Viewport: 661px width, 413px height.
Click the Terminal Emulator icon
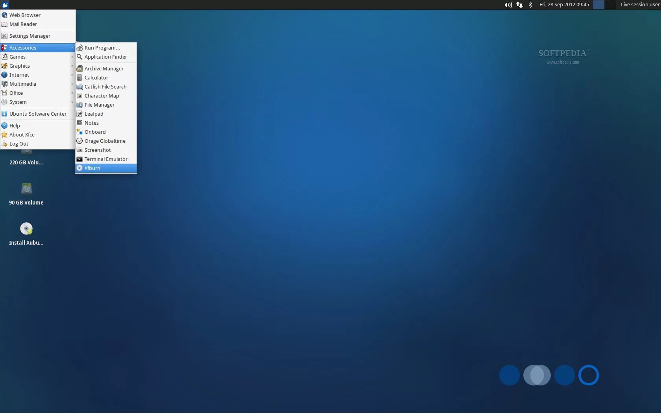coord(79,159)
